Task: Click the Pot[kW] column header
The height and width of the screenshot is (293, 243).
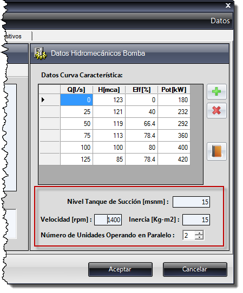Action: (174, 90)
